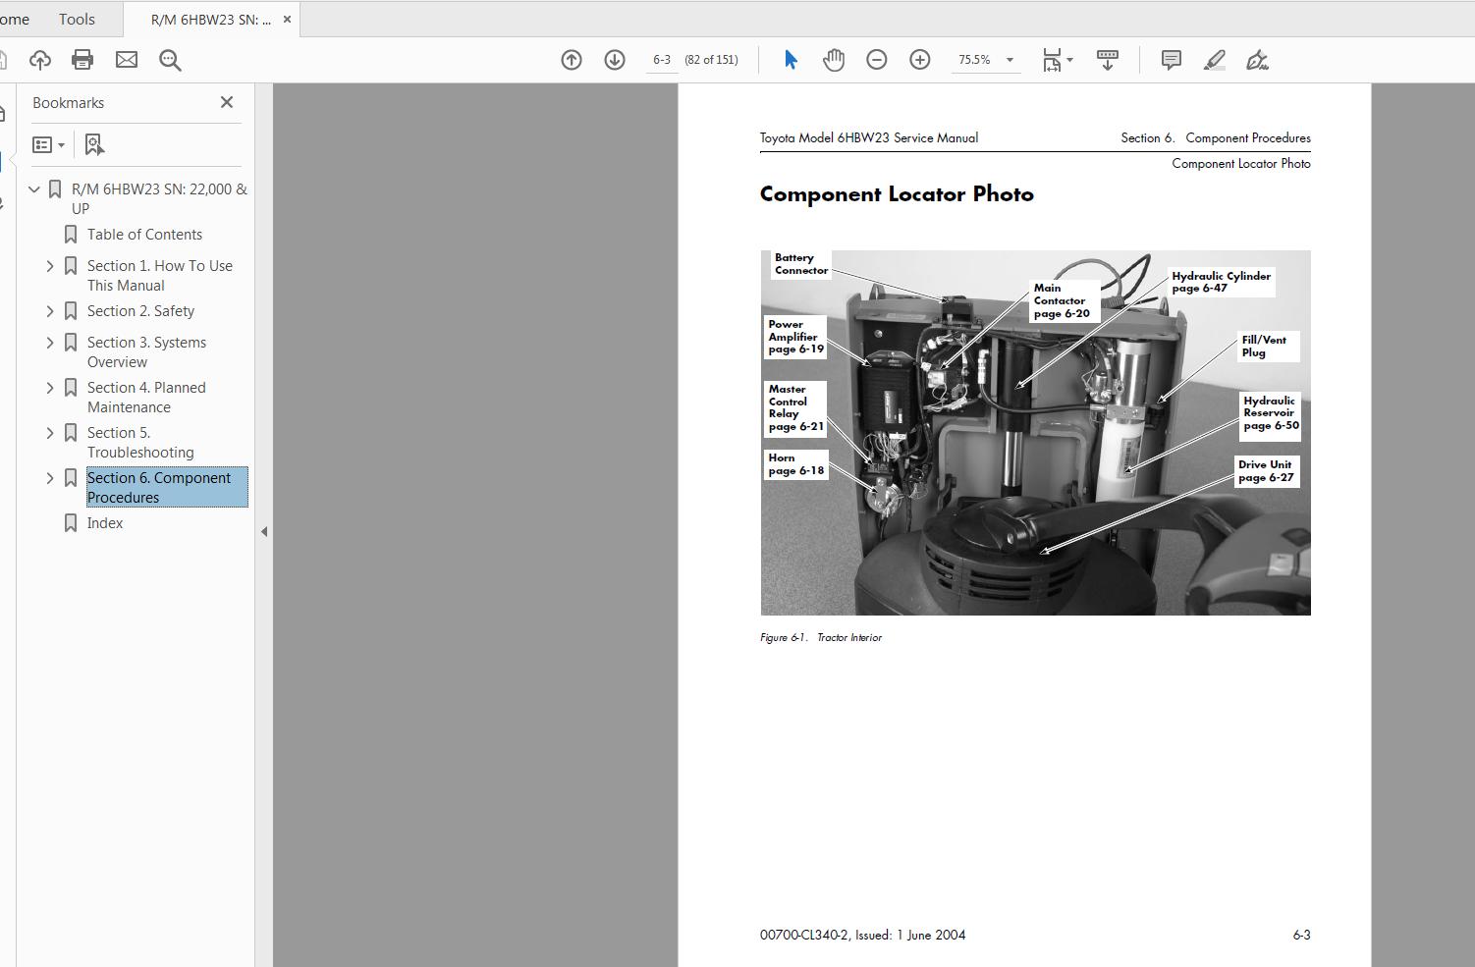Image resolution: width=1475 pixels, height=967 pixels.
Task: Switch to the Tools tab
Action: tap(76, 19)
